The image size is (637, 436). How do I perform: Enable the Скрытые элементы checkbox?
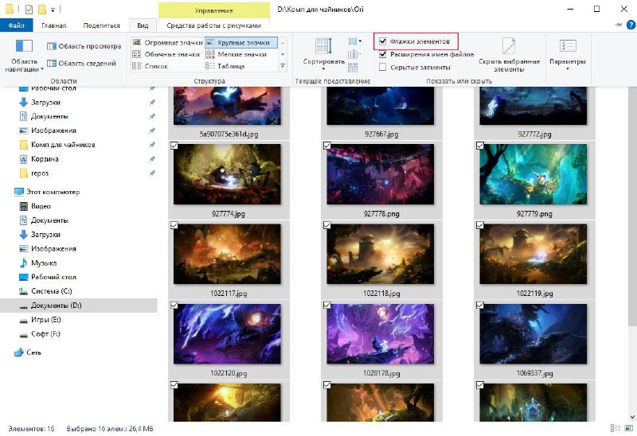(382, 67)
